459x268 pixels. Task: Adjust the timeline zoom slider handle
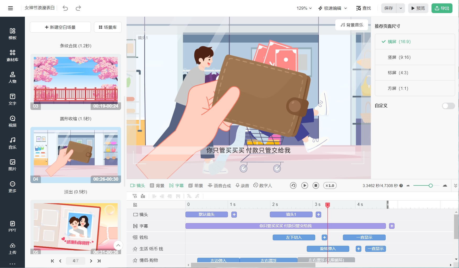coord(430,185)
